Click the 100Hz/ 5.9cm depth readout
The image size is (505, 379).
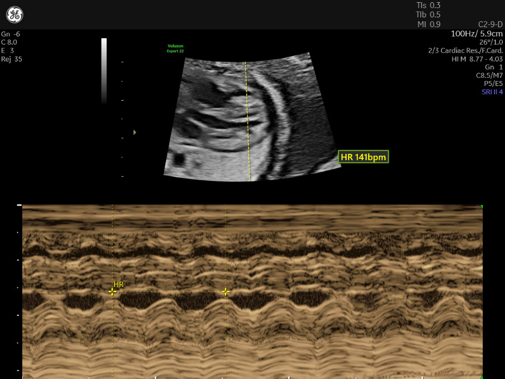pyautogui.click(x=476, y=34)
